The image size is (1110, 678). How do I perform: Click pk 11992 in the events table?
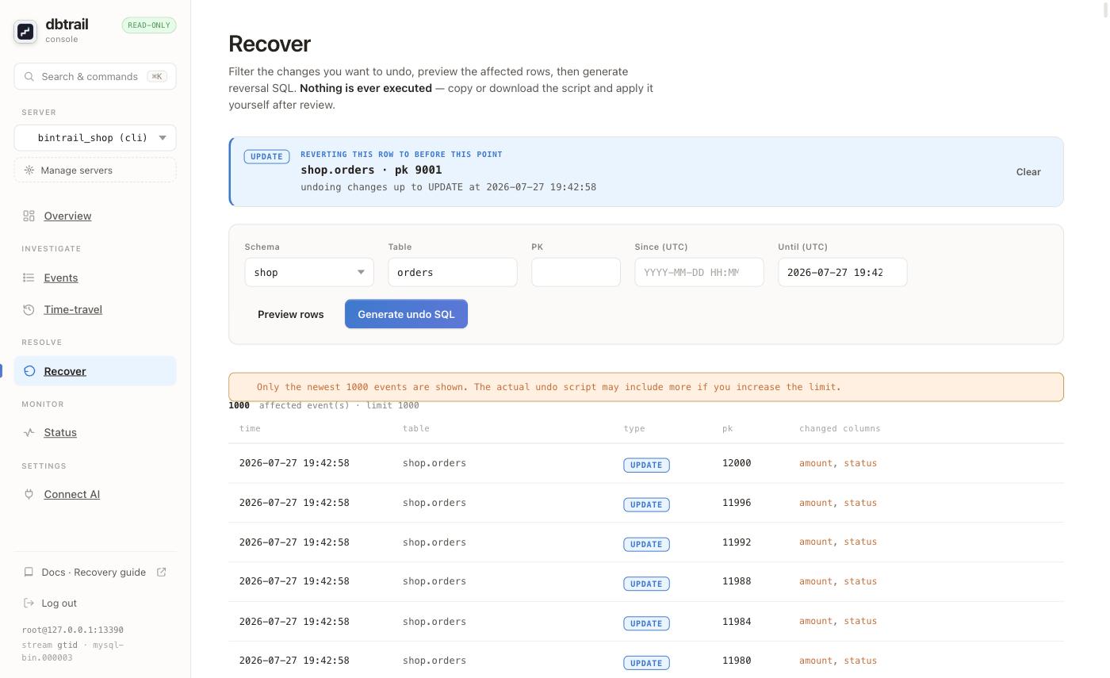737,542
